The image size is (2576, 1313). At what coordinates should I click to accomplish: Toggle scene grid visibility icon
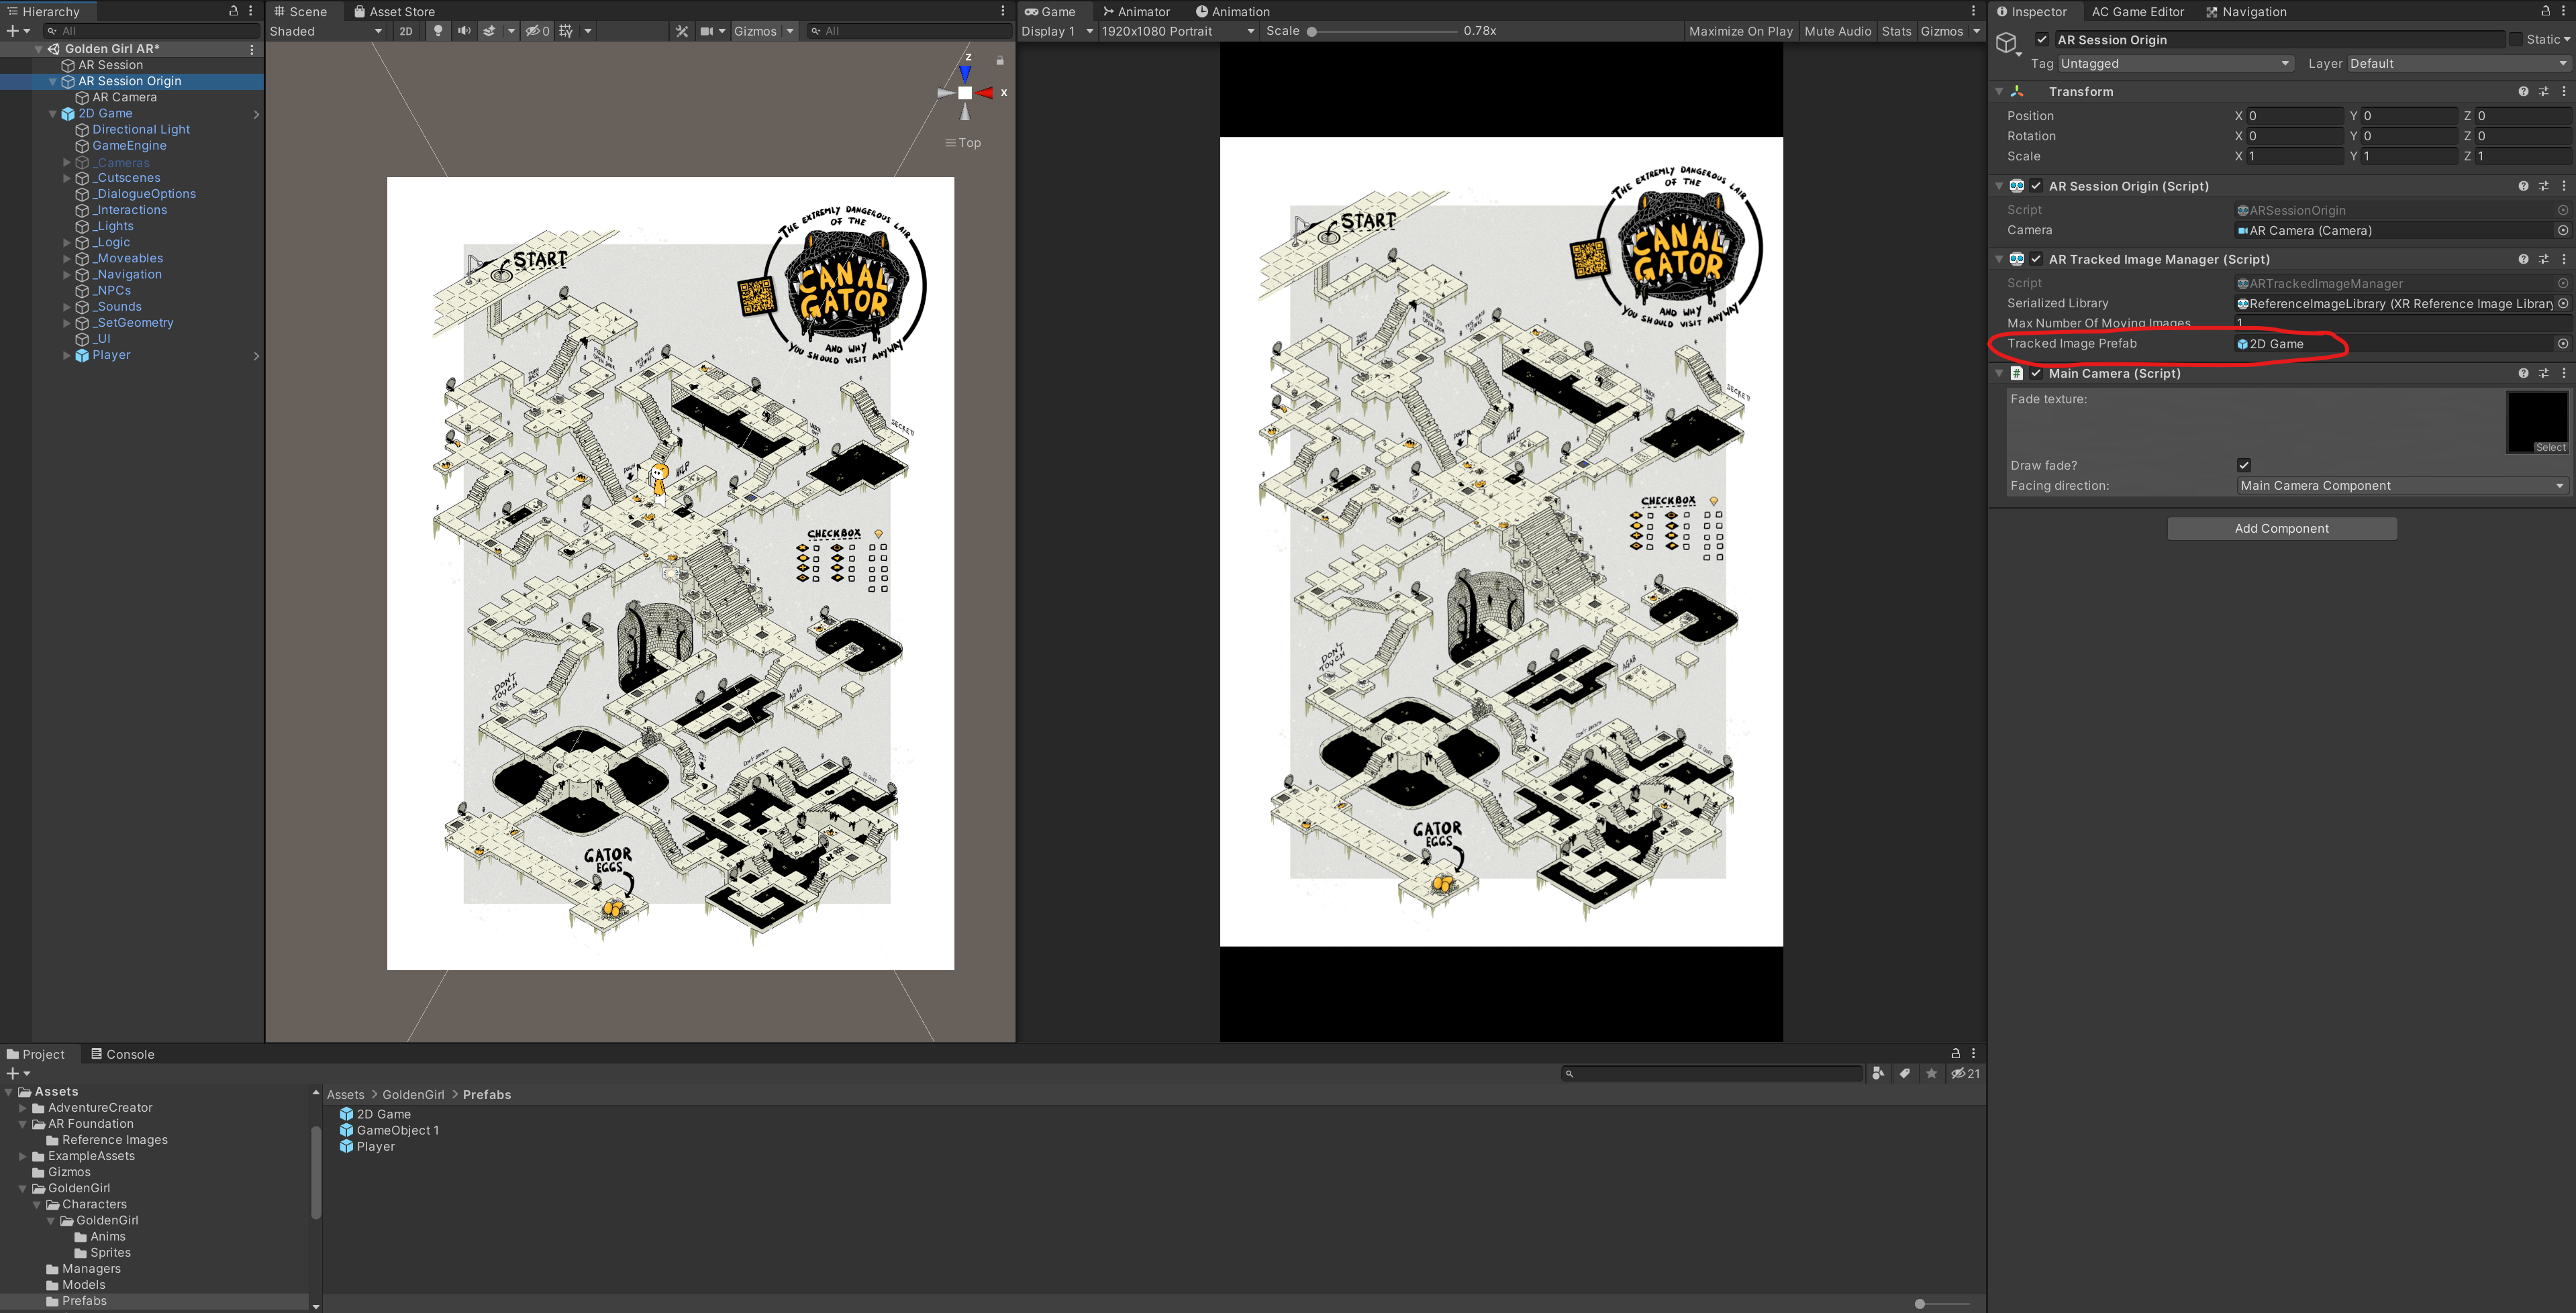[566, 31]
